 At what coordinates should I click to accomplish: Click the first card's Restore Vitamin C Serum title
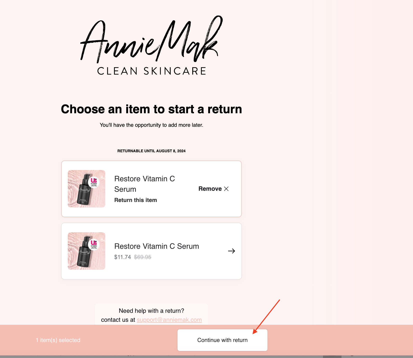[x=144, y=184]
